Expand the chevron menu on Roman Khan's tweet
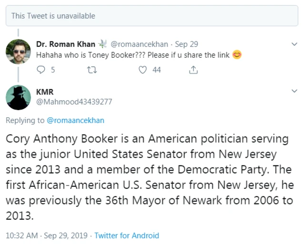Viewport: 305px width, 247px height. pos(294,44)
